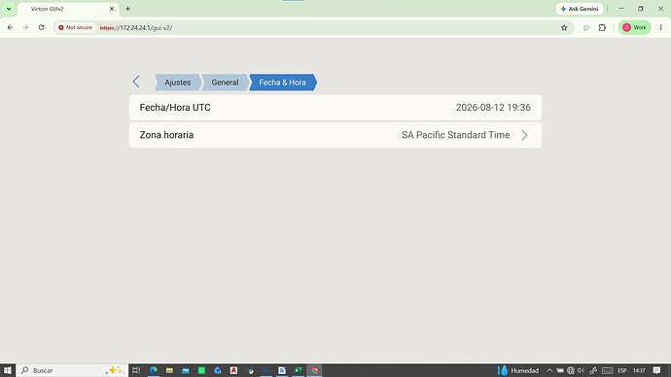
Task: Open a new browser tab
Action: tap(127, 9)
